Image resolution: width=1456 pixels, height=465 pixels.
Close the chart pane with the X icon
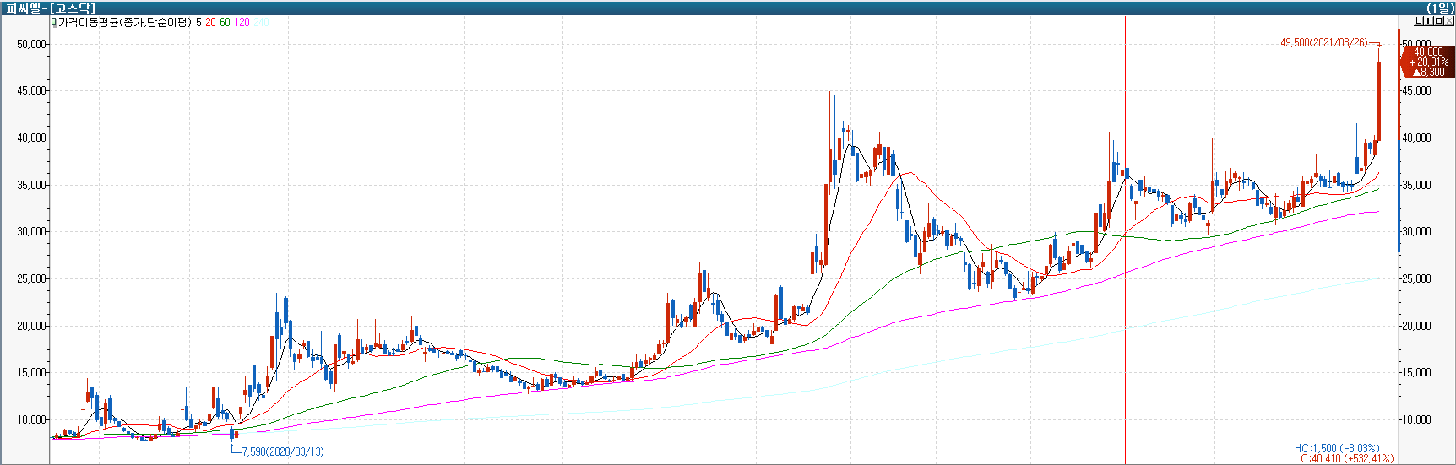tap(1449, 21)
